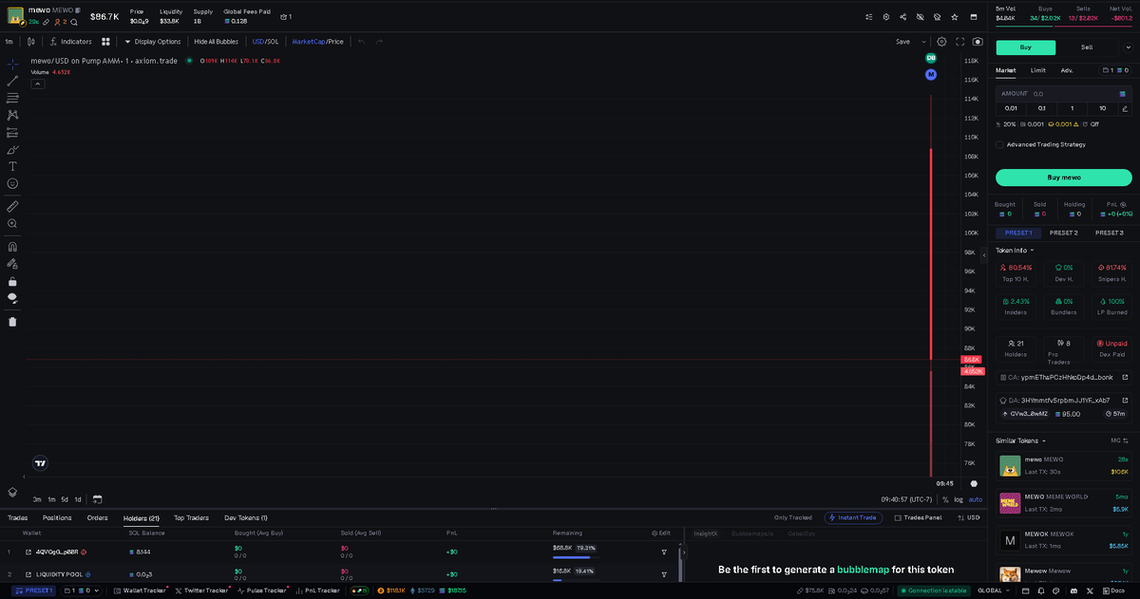
Task: Select the patterns drawing tool
Action: point(12,115)
